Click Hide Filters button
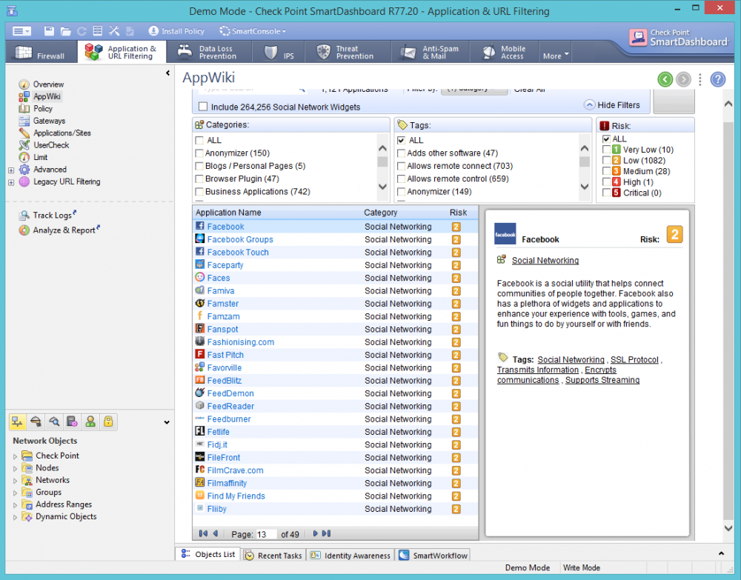The height and width of the screenshot is (580, 741). pyautogui.click(x=613, y=105)
